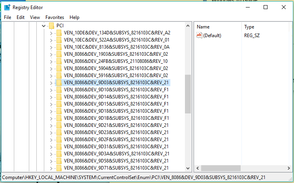Click the tree pane vertical scrollbar thumb
Image resolution: width=294 pixels, height=183 pixels.
tap(188, 93)
